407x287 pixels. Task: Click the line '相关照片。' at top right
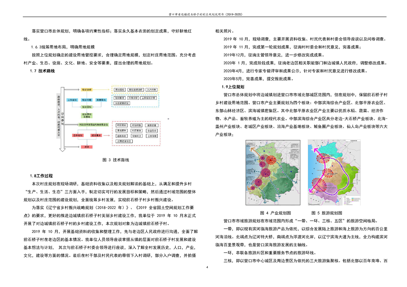pyautogui.click(x=225, y=31)
